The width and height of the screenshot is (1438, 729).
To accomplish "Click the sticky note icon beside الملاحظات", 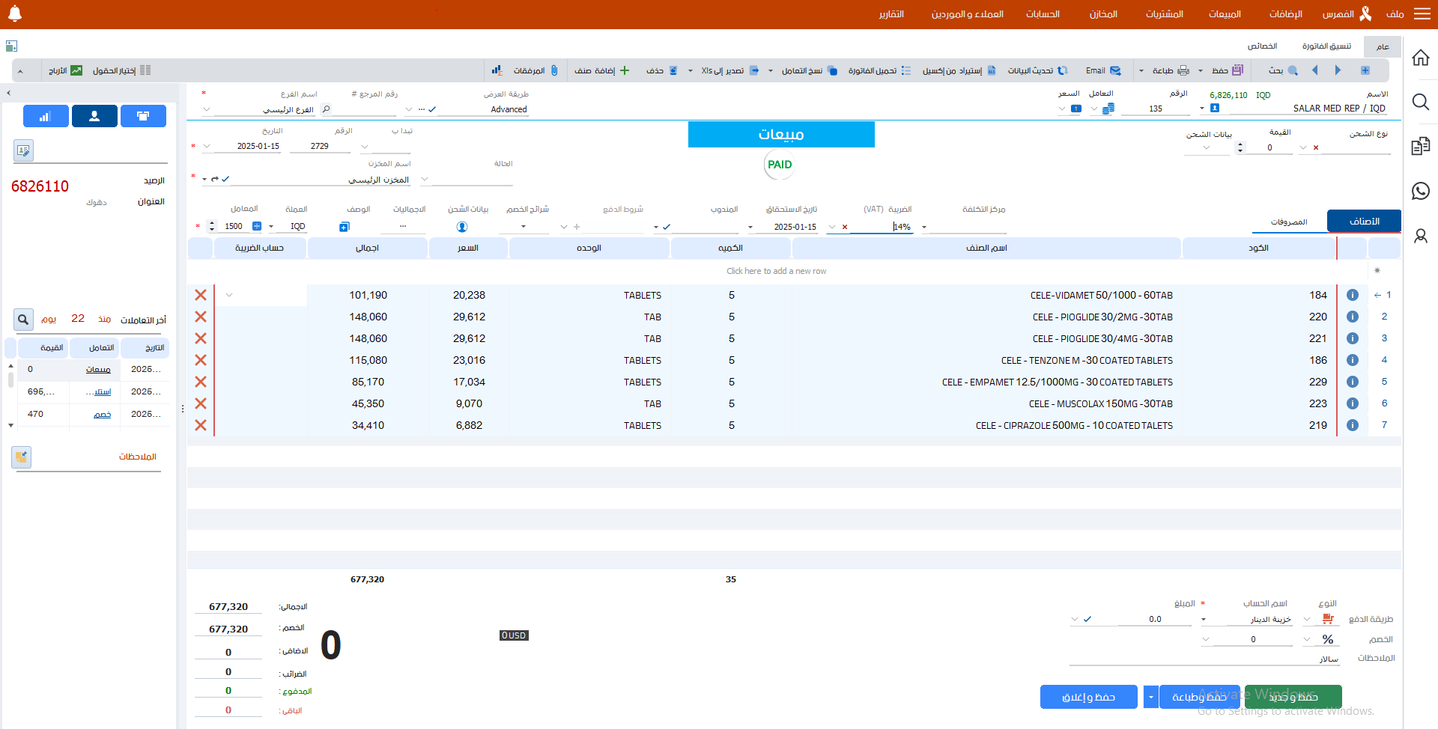I will click(x=22, y=457).
